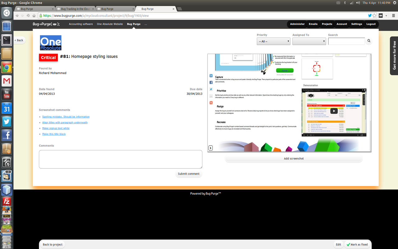Open the Calendar 31 dock icon
398x249 pixels.
(7, 108)
